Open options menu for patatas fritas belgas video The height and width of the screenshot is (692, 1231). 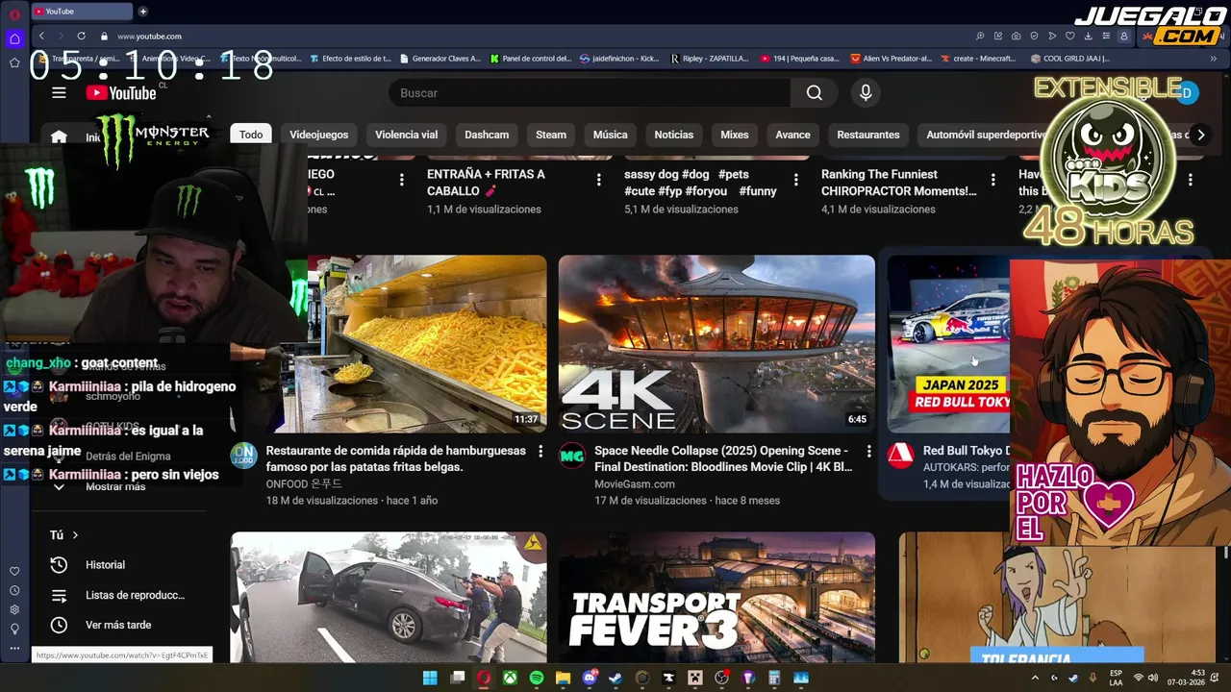pos(540,451)
